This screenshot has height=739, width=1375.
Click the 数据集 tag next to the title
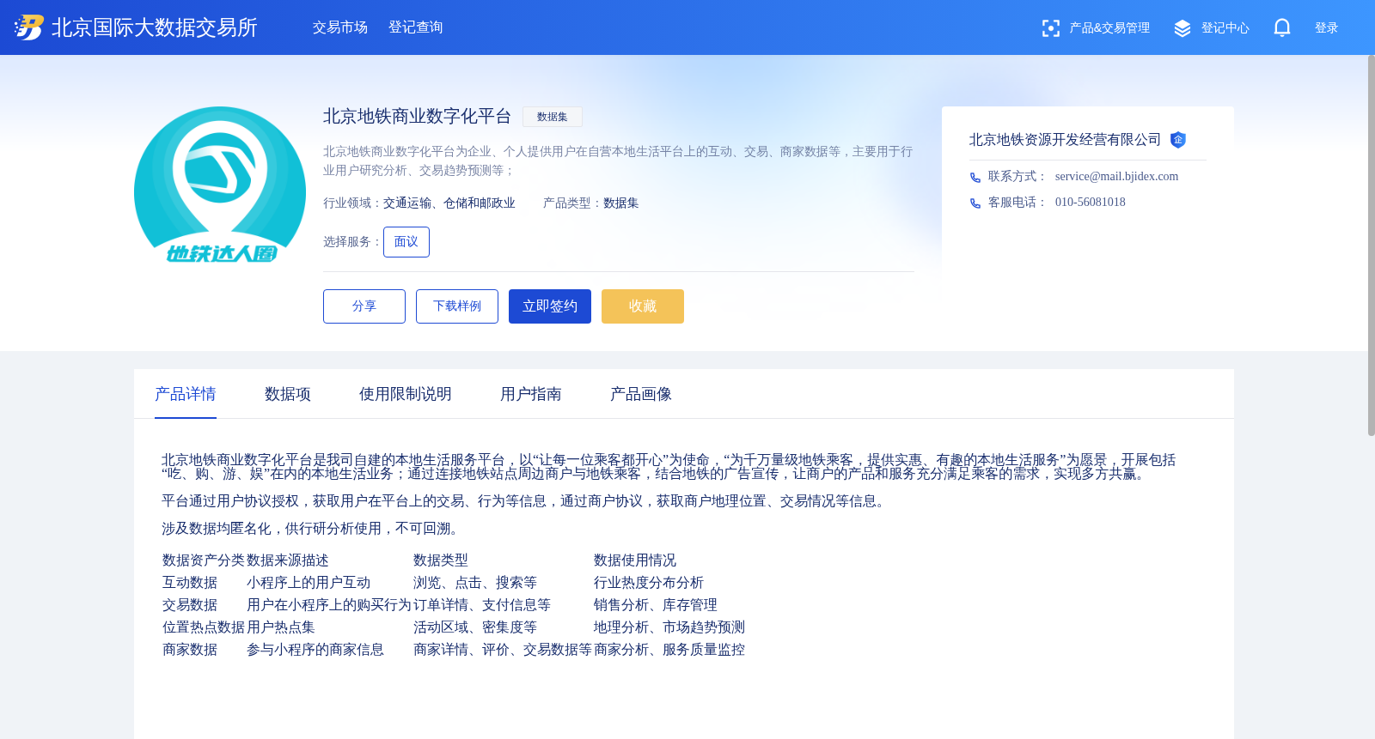pyautogui.click(x=553, y=117)
